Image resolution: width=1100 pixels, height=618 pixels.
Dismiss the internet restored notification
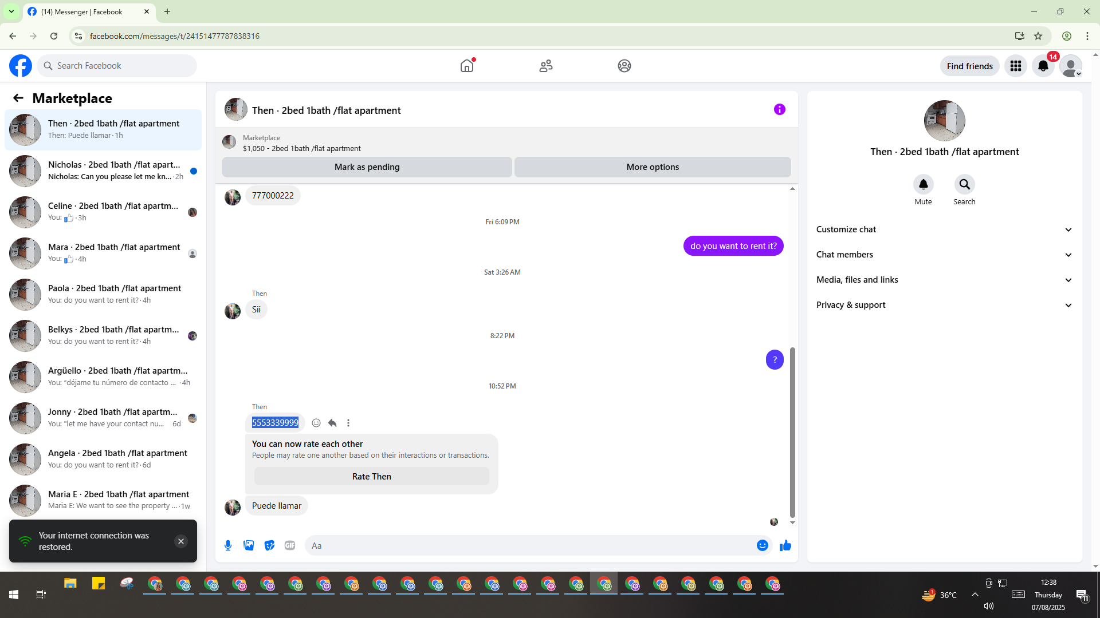tap(181, 541)
